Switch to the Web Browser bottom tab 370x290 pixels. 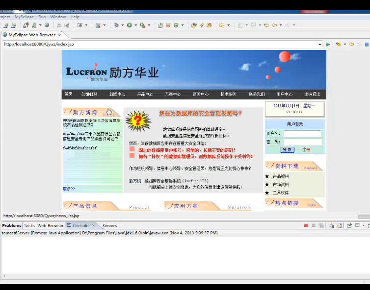point(51,225)
